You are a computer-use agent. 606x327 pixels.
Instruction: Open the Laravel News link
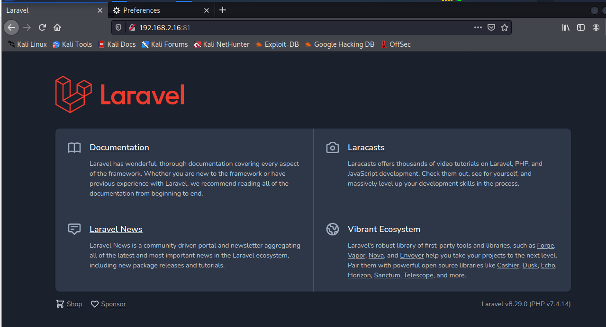coord(116,229)
